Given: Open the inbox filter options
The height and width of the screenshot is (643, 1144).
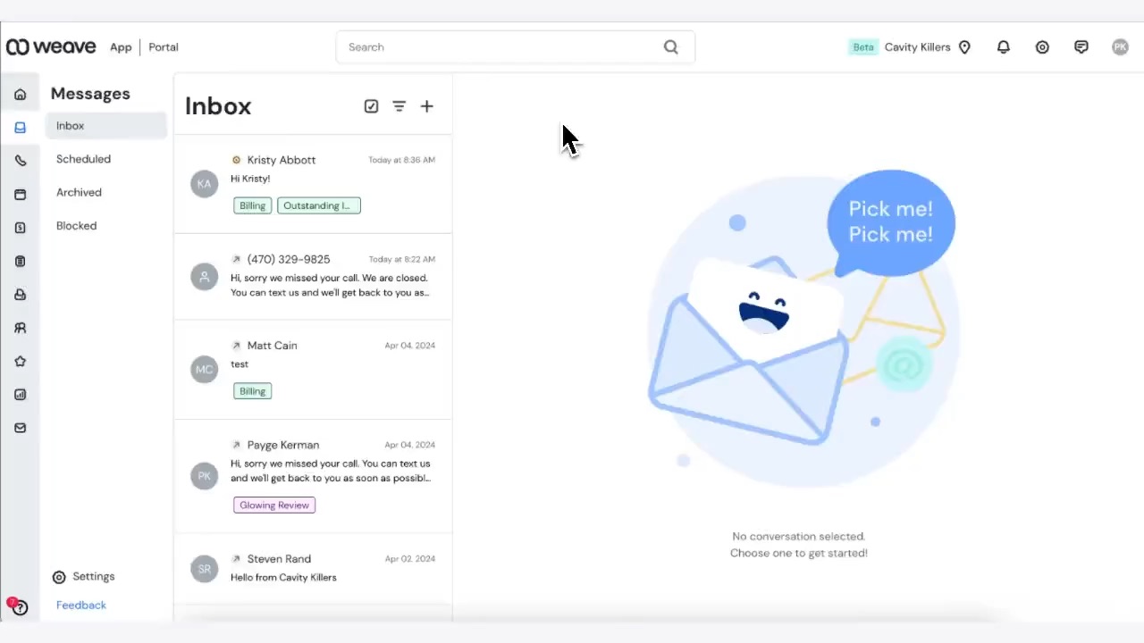Looking at the screenshot, I should [x=400, y=106].
